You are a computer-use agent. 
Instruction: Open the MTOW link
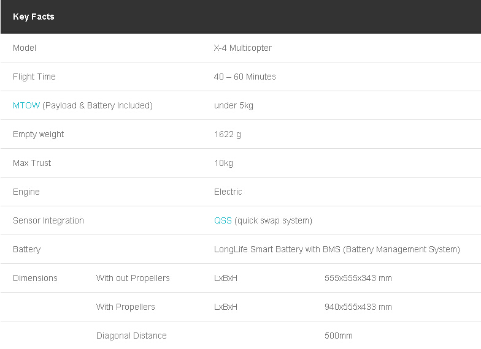click(26, 105)
